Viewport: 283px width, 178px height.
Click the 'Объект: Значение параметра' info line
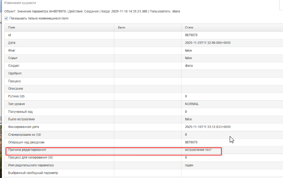(92, 11)
